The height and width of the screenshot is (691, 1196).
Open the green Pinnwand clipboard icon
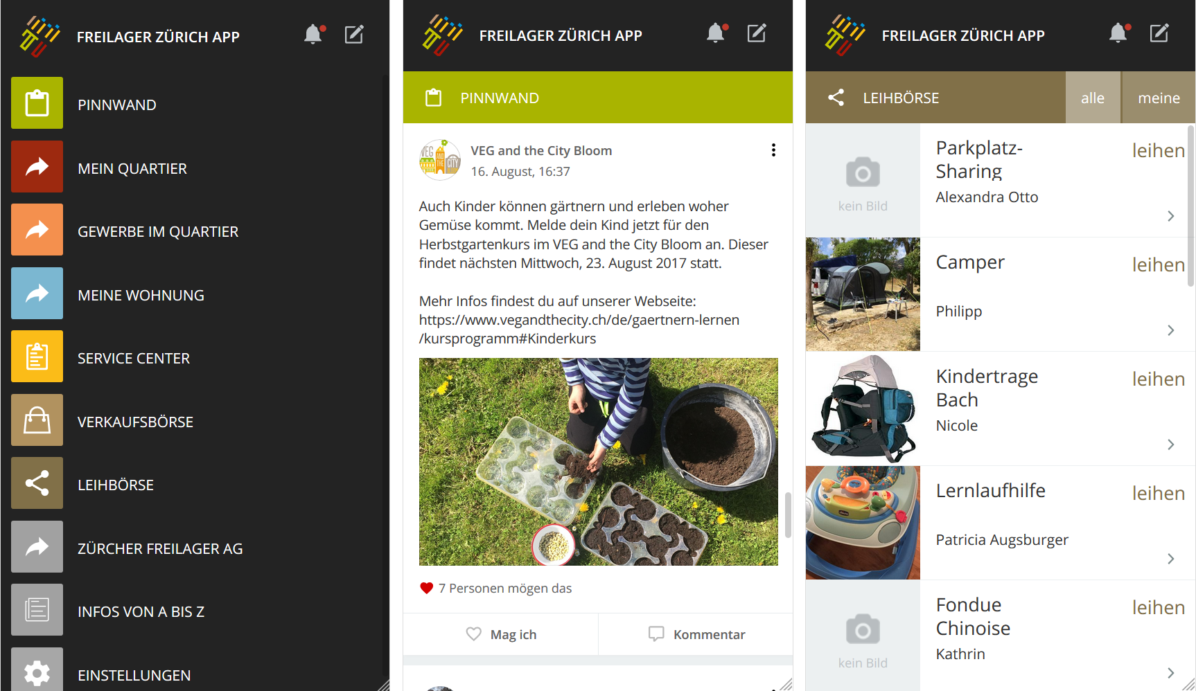(37, 103)
